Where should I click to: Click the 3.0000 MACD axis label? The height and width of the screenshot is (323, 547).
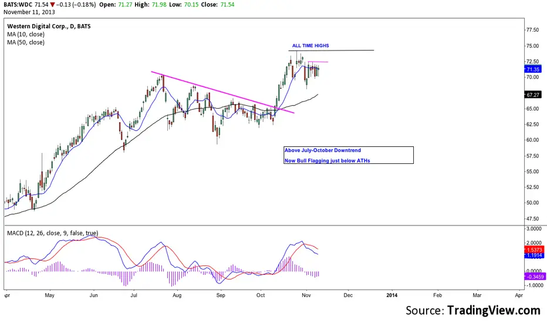point(534,228)
